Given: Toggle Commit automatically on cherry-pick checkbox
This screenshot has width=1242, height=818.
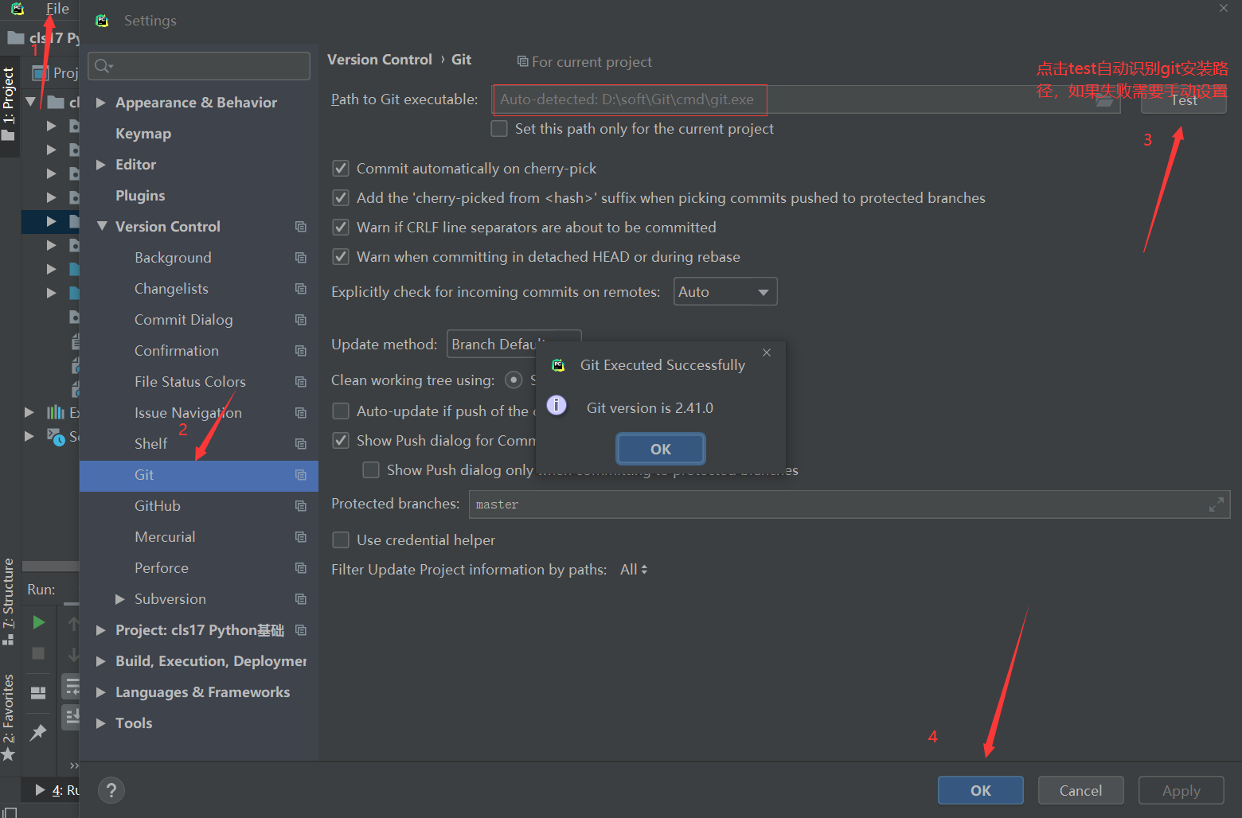Looking at the screenshot, I should (x=341, y=169).
